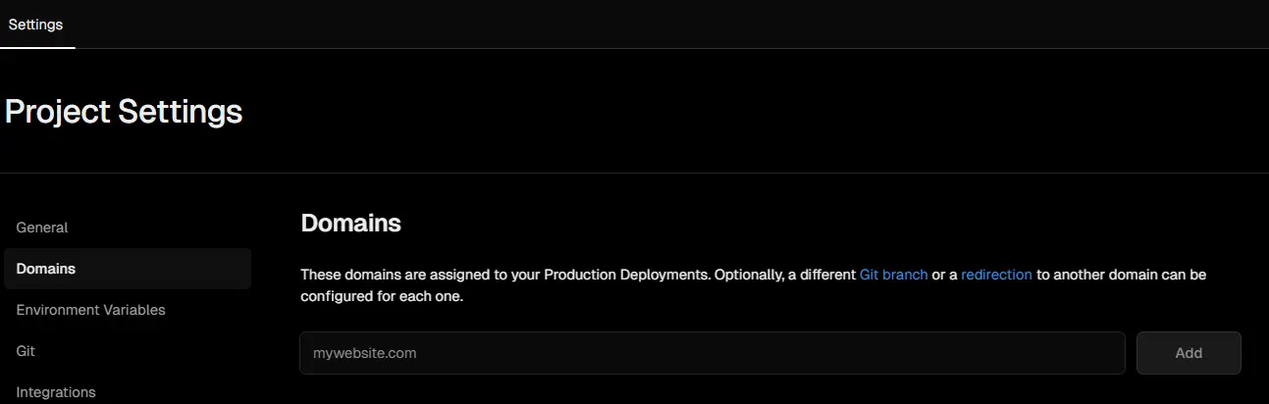Open the Integrations settings section
Screen dimensions: 1269x404
click(56, 392)
